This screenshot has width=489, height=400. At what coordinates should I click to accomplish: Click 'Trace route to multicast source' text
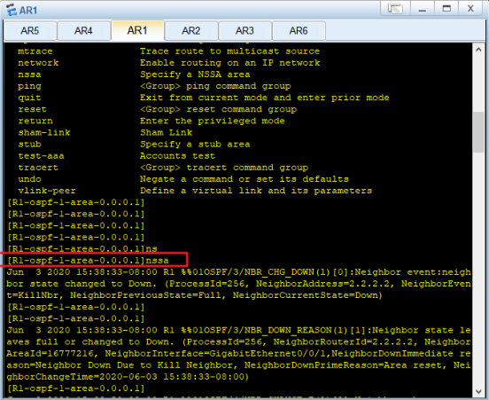click(x=229, y=51)
